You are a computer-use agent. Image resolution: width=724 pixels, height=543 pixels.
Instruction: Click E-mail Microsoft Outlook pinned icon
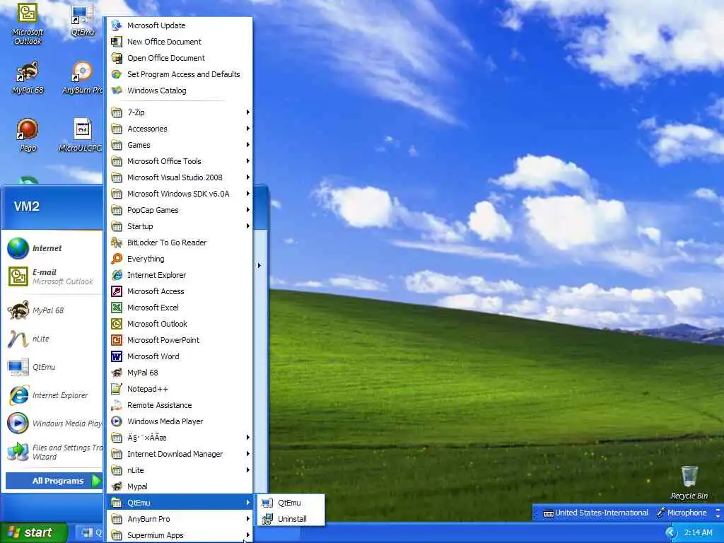(18, 276)
